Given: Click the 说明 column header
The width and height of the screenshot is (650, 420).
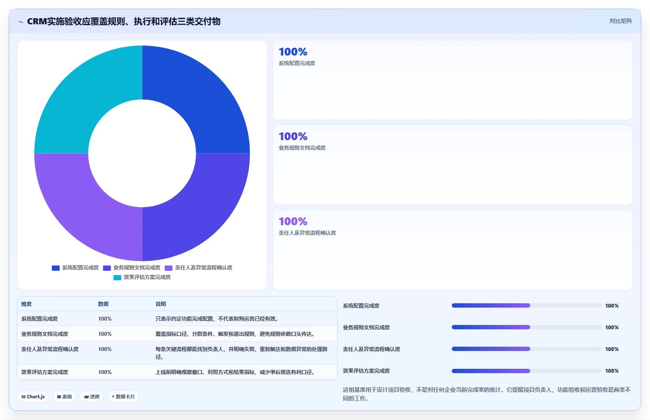Looking at the screenshot, I should pyautogui.click(x=161, y=304).
